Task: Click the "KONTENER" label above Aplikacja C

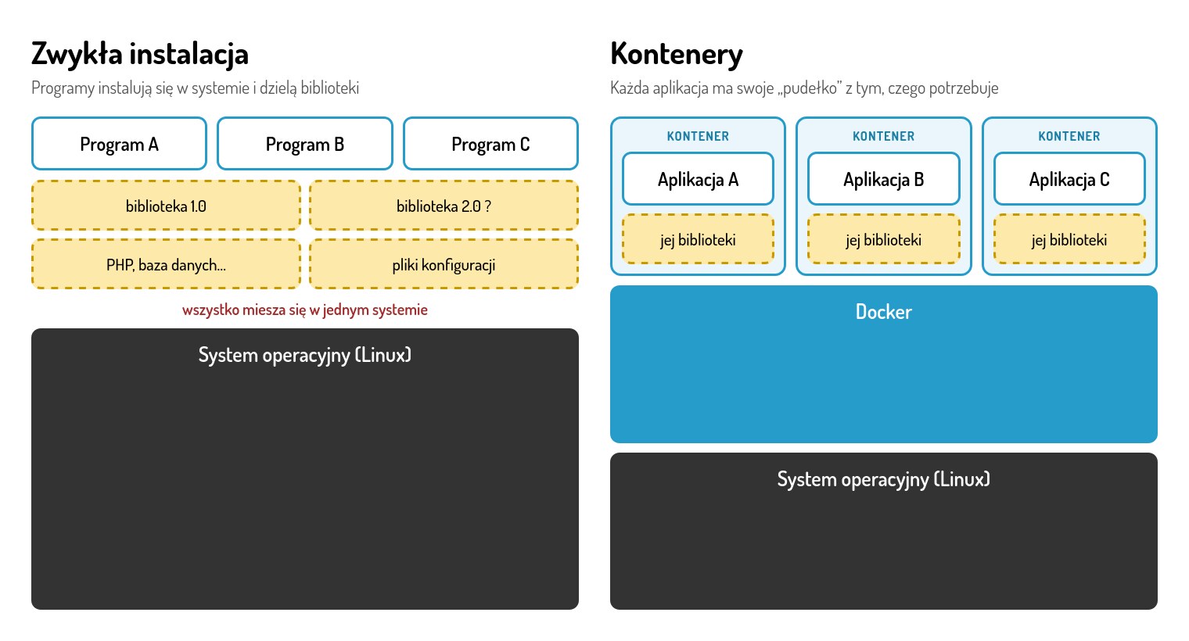Action: tap(1069, 136)
